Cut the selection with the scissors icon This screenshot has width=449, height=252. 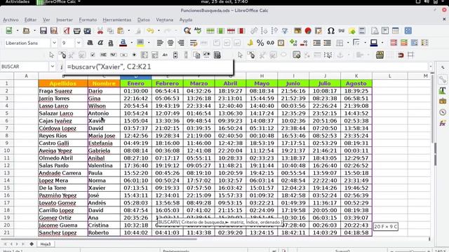point(100,31)
